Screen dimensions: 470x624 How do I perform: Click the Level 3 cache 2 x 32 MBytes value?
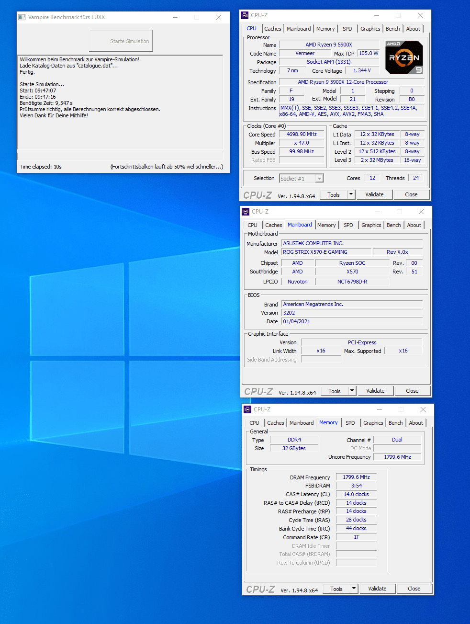pyautogui.click(x=377, y=160)
